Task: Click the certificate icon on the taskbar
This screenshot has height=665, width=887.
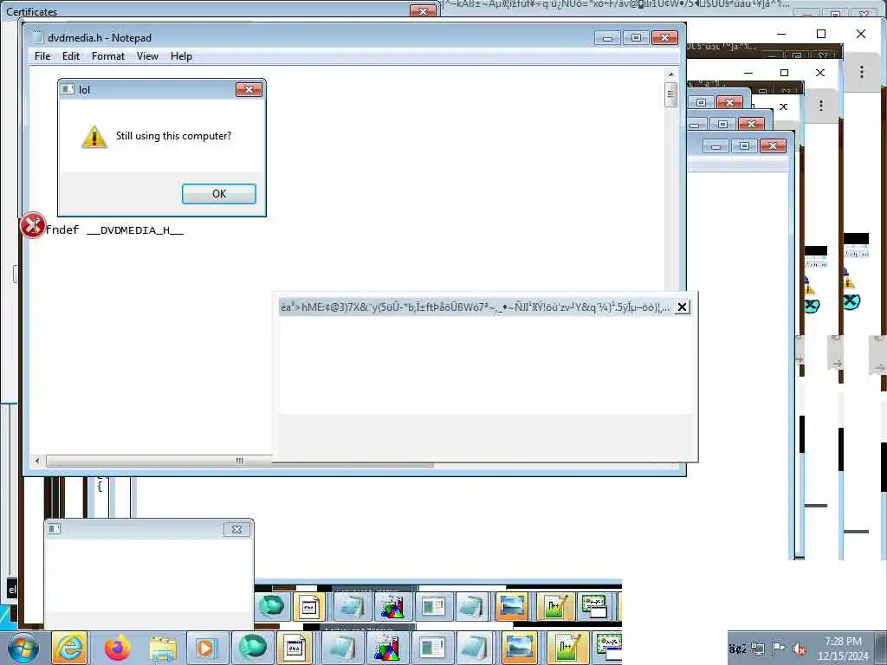Action: click(607, 648)
